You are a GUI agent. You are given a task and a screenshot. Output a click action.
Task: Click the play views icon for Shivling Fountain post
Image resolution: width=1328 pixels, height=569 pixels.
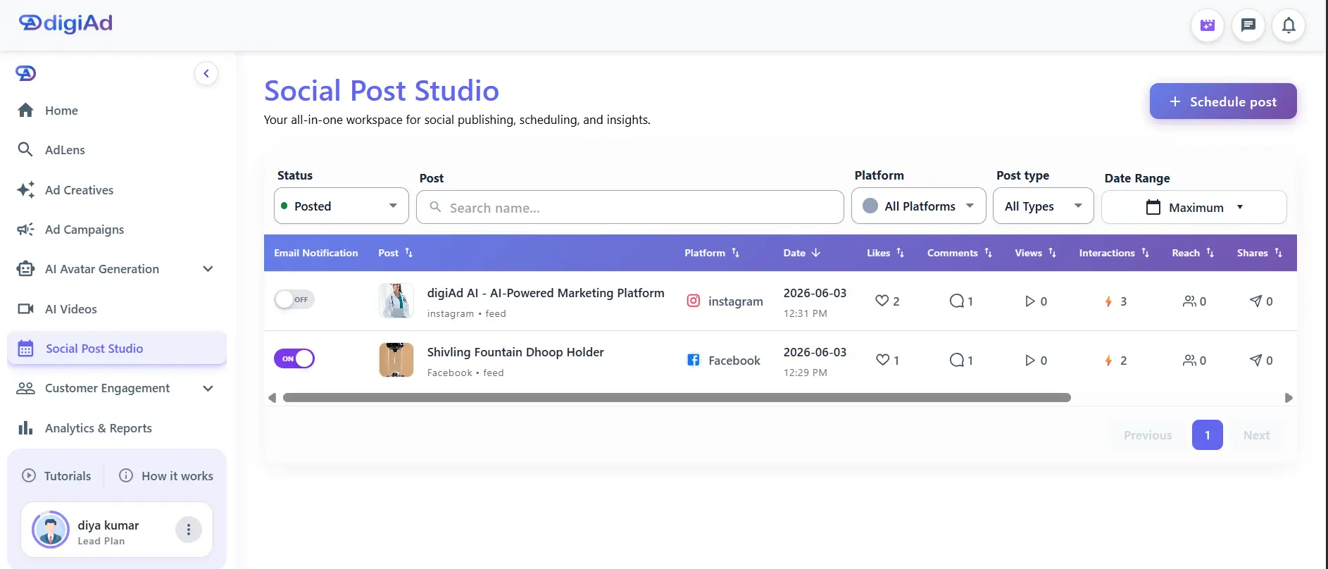click(x=1030, y=360)
